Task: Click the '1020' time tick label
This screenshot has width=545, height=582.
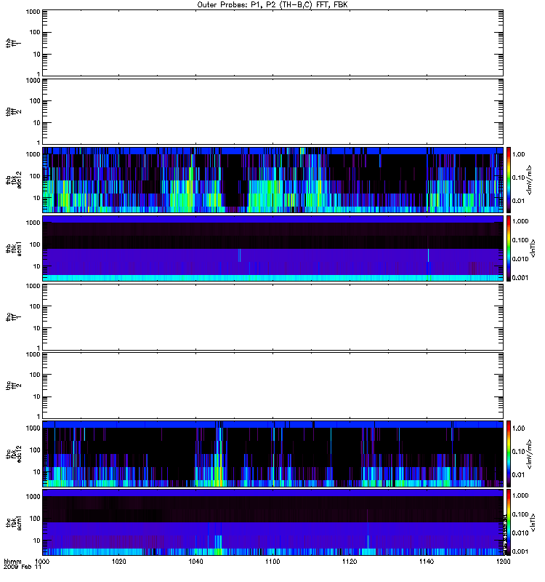Action: [119, 561]
